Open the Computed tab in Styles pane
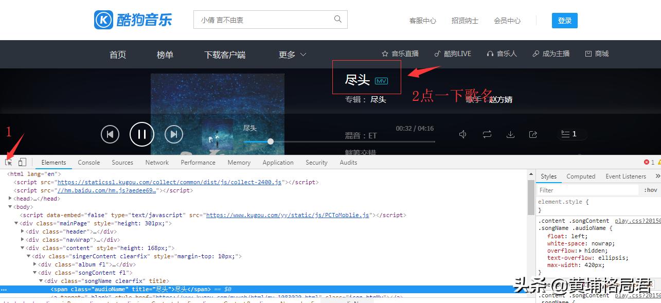Viewport: 661px width, 303px height. point(580,176)
